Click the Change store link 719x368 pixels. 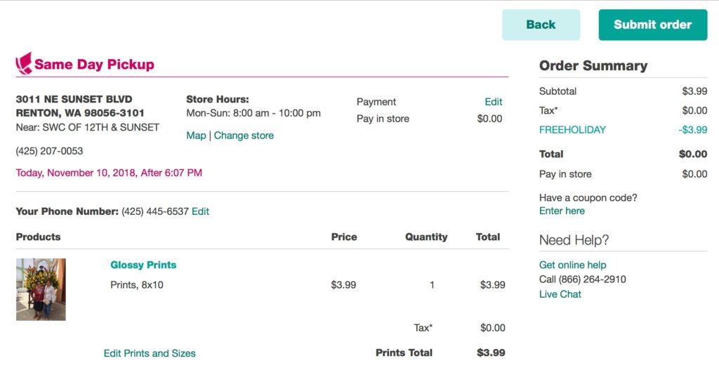coord(244,136)
